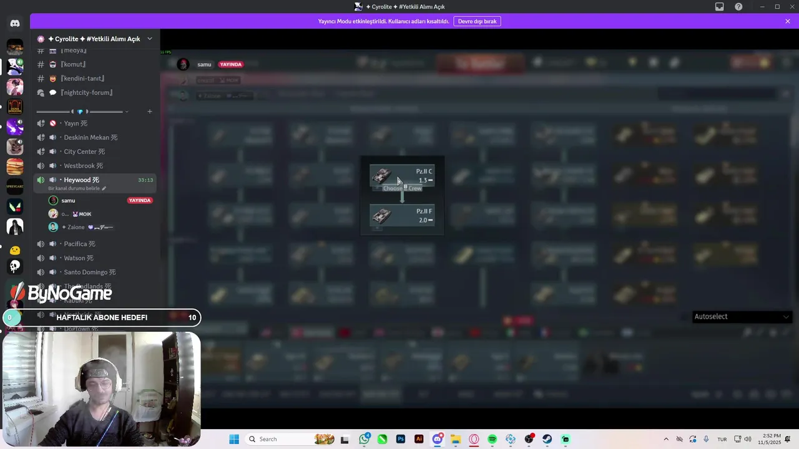799x449 pixels.
Task: Expand the Cyrolite server name dropdown
Action: click(150, 39)
